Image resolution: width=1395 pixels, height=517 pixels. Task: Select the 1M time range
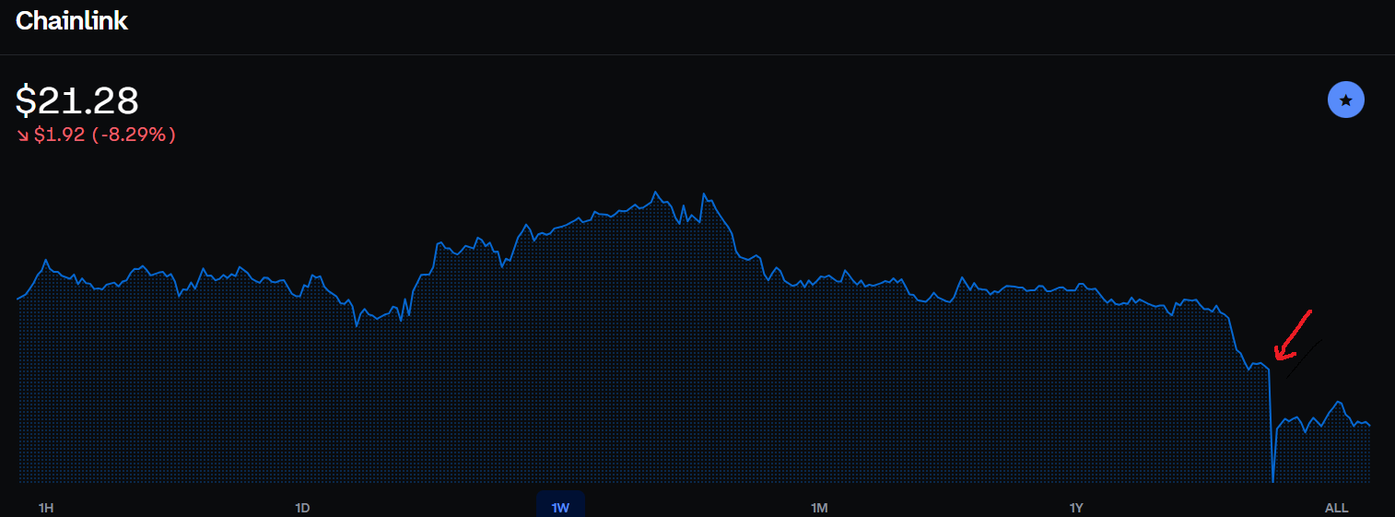tap(819, 508)
